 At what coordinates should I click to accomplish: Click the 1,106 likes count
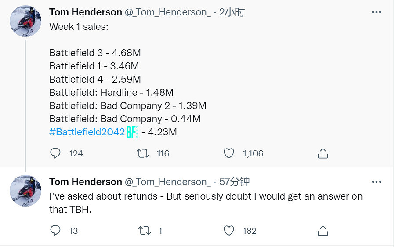[253, 153]
